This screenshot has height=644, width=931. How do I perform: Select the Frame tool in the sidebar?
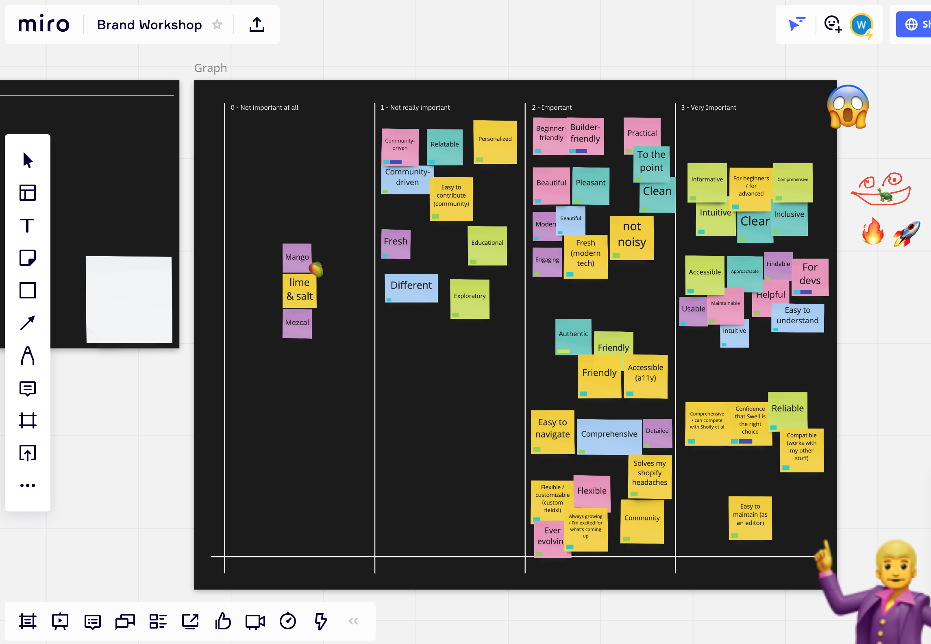(27, 420)
